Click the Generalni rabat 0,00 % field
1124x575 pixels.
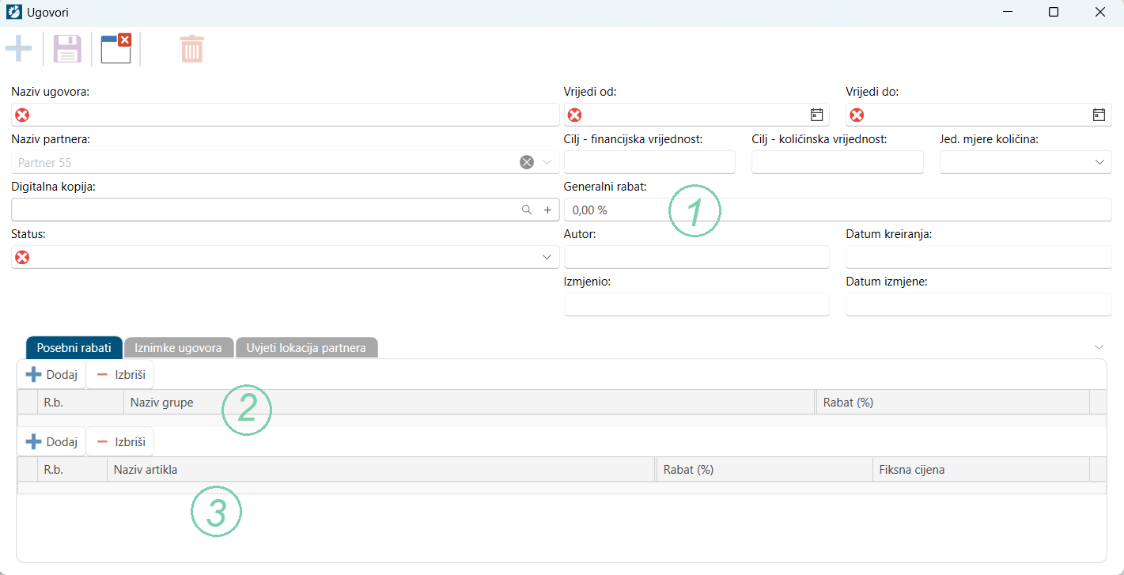coord(838,210)
